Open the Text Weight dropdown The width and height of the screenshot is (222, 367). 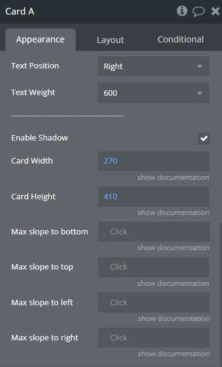154,93
